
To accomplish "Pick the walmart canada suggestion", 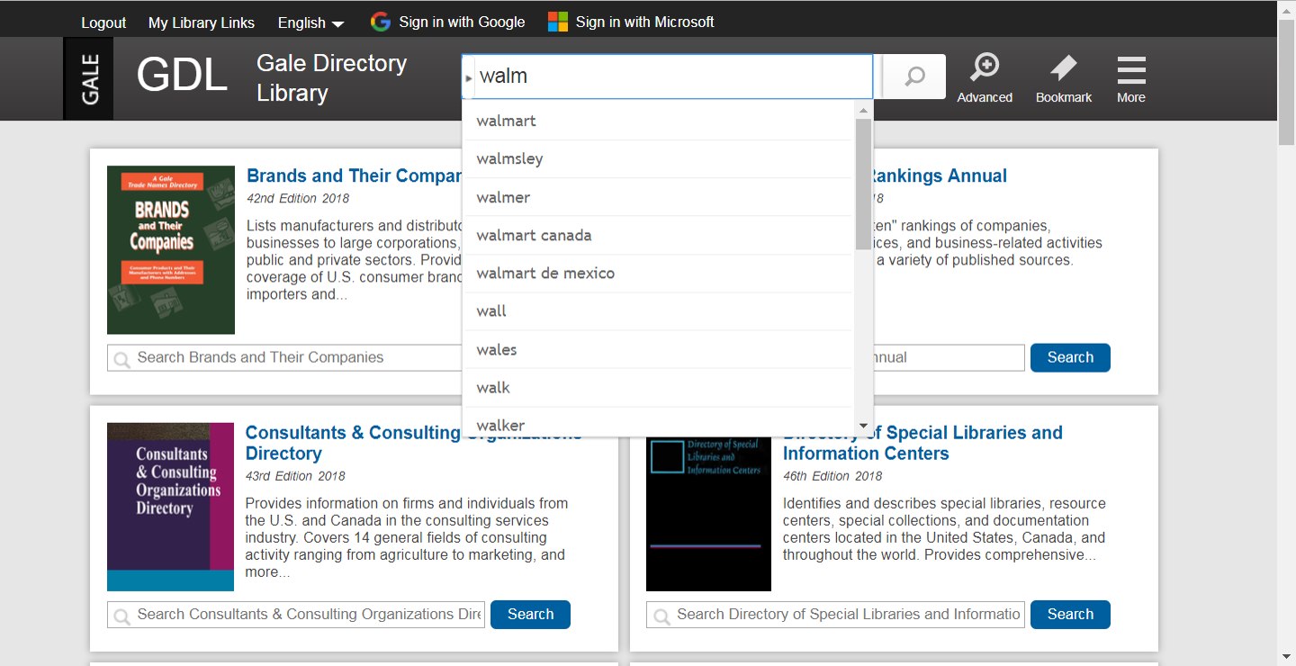I will pos(657,235).
